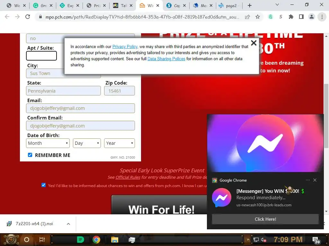Open the network tray icon
Viewport: 329px width, 246px height.
pos(256,240)
